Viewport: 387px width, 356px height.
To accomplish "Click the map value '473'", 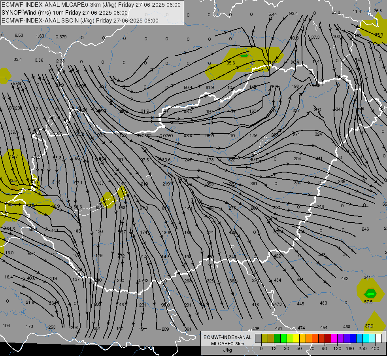I will tap(278, 304).
